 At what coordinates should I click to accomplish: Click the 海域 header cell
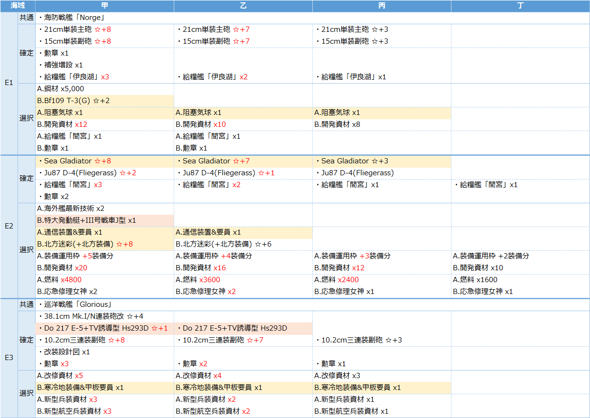[18, 6]
